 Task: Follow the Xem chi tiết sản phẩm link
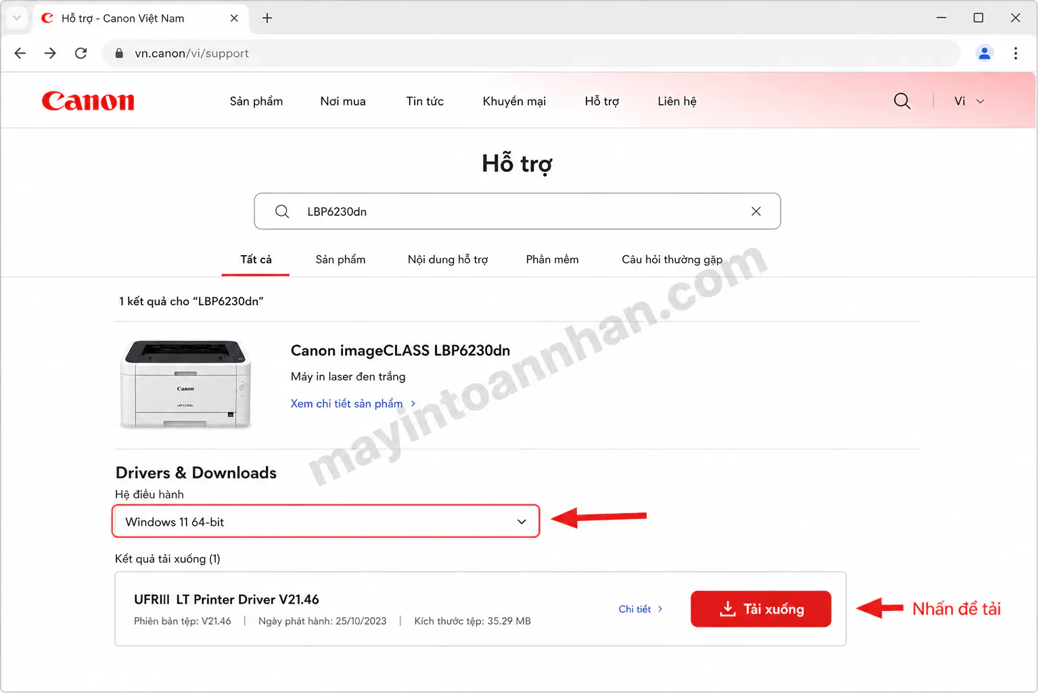(x=352, y=403)
